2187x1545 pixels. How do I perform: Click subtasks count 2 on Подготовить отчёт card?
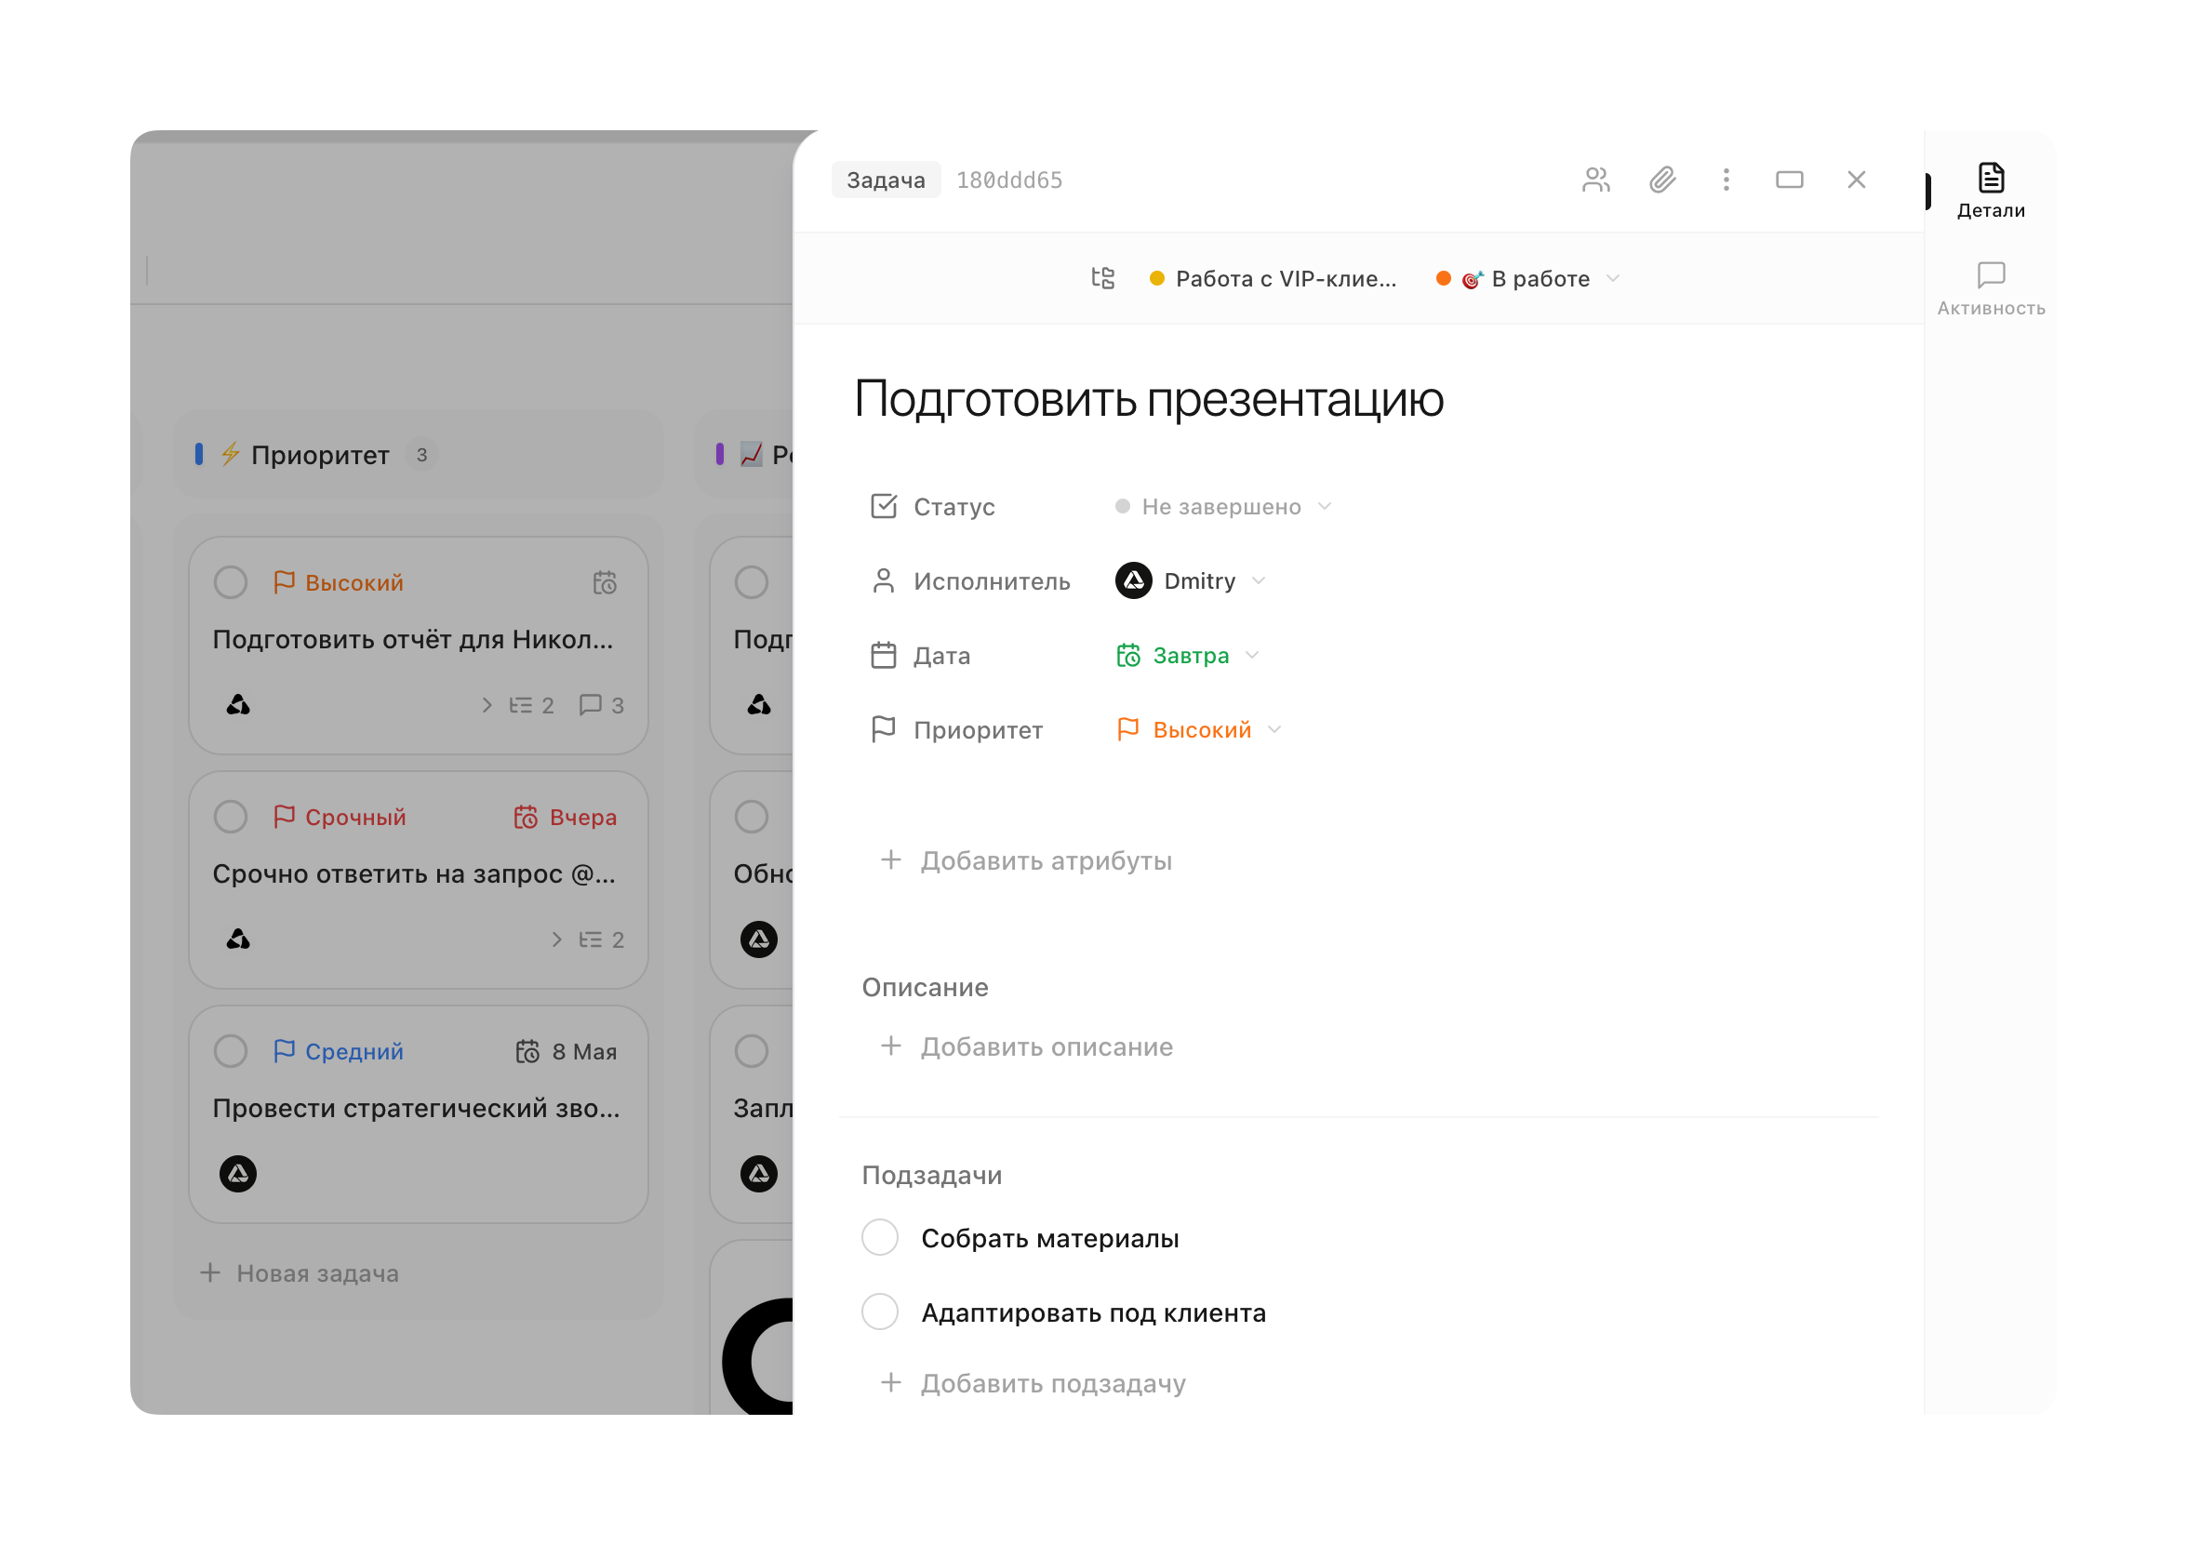531,705
